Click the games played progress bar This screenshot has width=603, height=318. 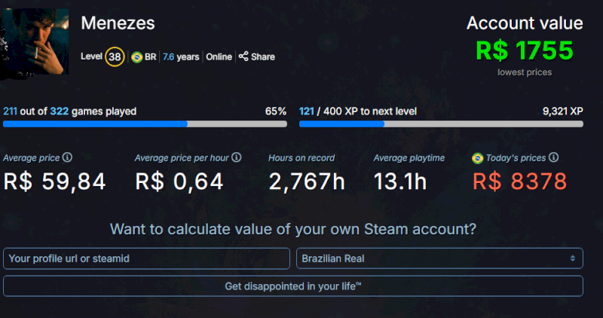point(145,124)
